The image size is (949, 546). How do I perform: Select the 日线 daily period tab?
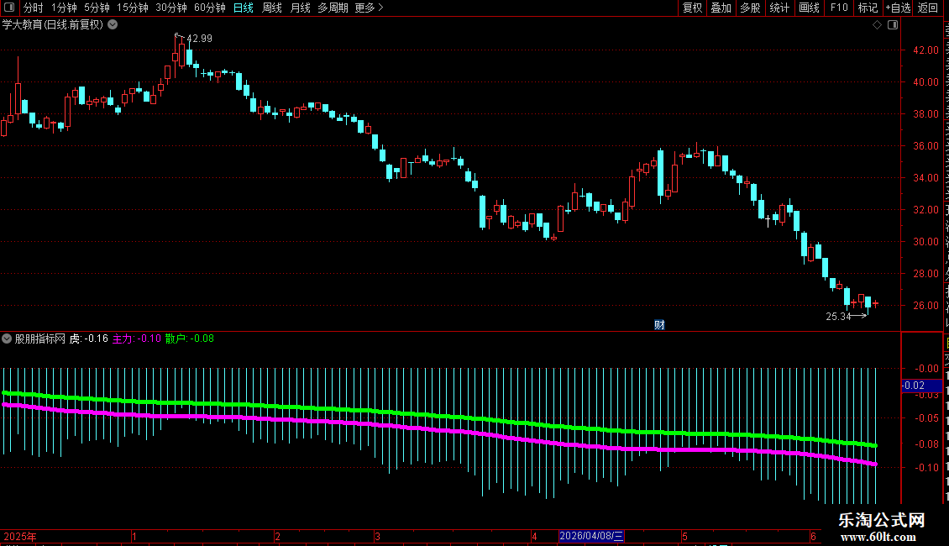pyautogui.click(x=244, y=8)
